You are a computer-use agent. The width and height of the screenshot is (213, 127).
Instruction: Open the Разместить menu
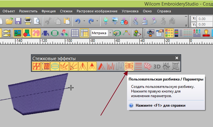tap(28, 11)
